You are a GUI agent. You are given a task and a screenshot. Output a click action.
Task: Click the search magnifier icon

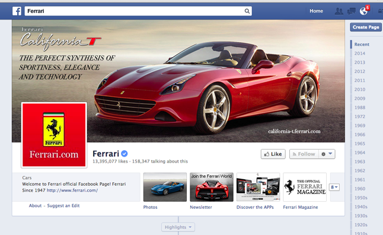pyautogui.click(x=247, y=11)
